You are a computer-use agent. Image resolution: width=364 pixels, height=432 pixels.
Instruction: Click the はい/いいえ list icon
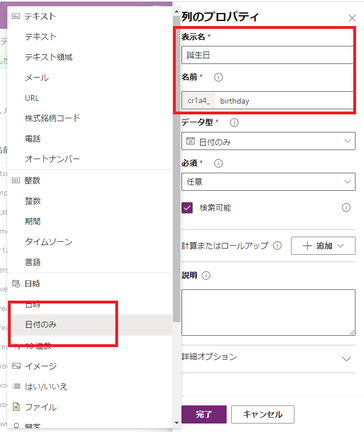[16, 386]
